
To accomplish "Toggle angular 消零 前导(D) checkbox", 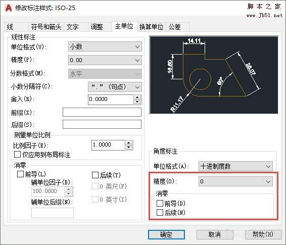I will point(160,203).
